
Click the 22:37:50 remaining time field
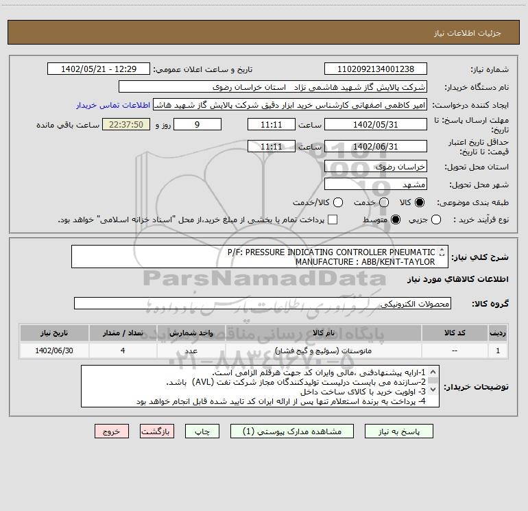pos(126,124)
